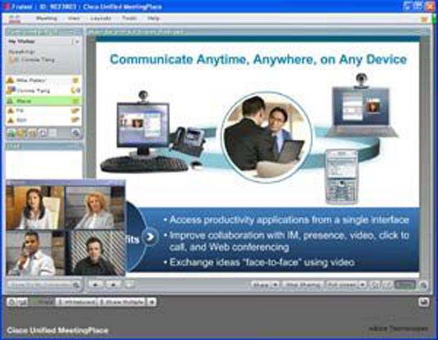Click second yellow icon in participant toolbar
Image resolution: width=438 pixels, height=340 pixels.
(21, 133)
